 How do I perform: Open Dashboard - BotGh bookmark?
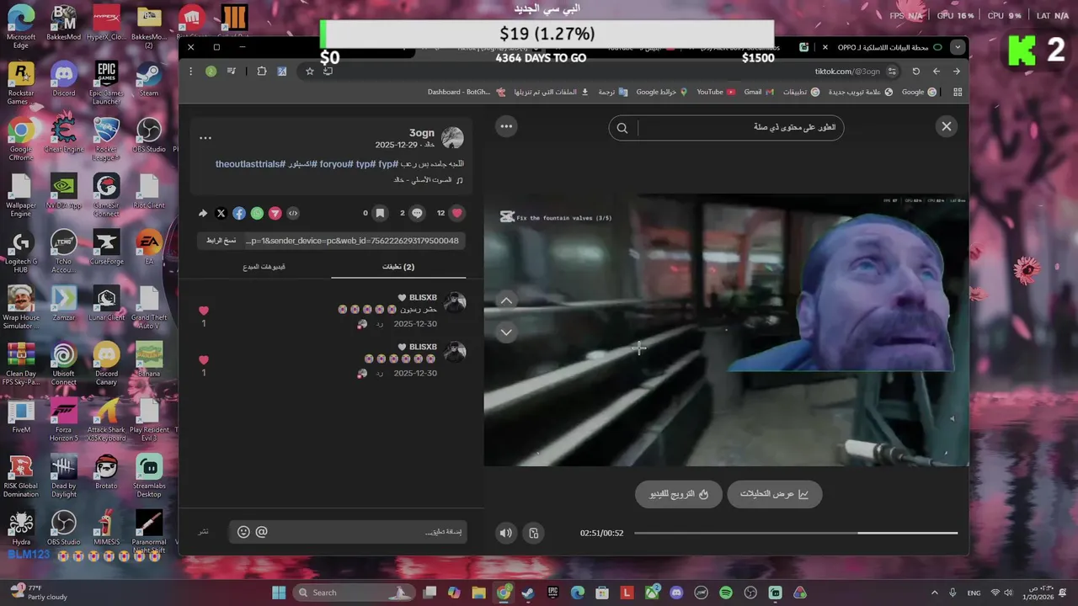point(467,92)
